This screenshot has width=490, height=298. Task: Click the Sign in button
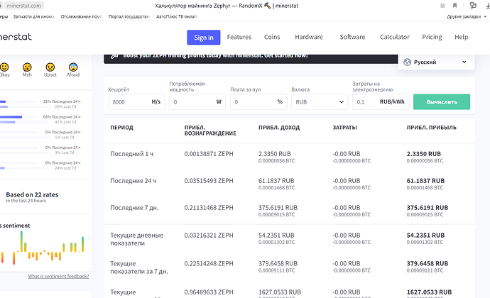coord(204,38)
